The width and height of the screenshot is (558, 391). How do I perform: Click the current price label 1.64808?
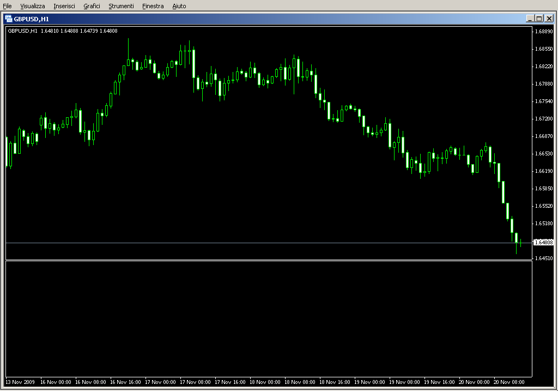[x=544, y=243]
